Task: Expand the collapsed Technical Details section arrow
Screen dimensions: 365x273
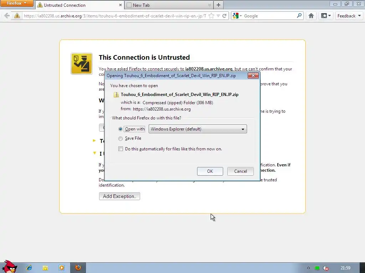Action: tap(94, 140)
